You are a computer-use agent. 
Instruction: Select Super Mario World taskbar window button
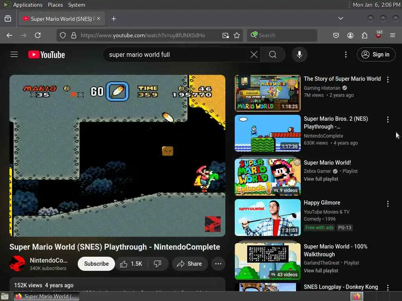coord(47,296)
